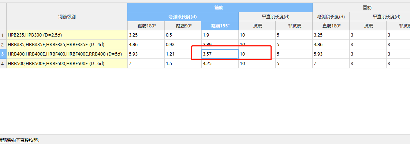Click 箍筋 非抗震 value 5 in HRB500 row
This screenshot has width=410, height=144.
[294, 63]
